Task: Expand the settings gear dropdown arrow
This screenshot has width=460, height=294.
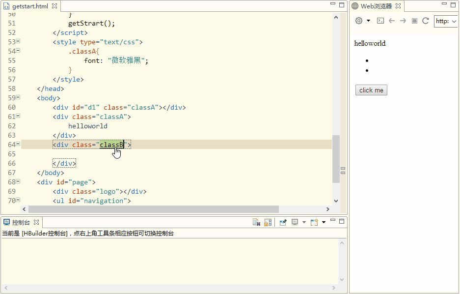Action: pos(369,21)
